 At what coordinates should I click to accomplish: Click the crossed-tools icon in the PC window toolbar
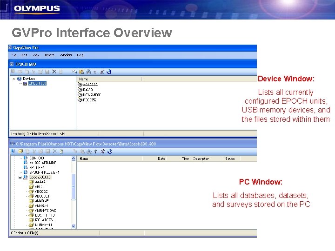pos(103,152)
